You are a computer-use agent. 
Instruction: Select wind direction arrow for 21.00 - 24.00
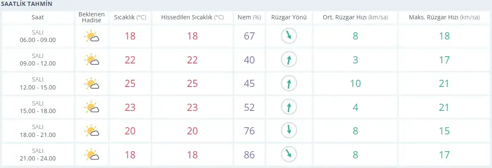(289, 155)
